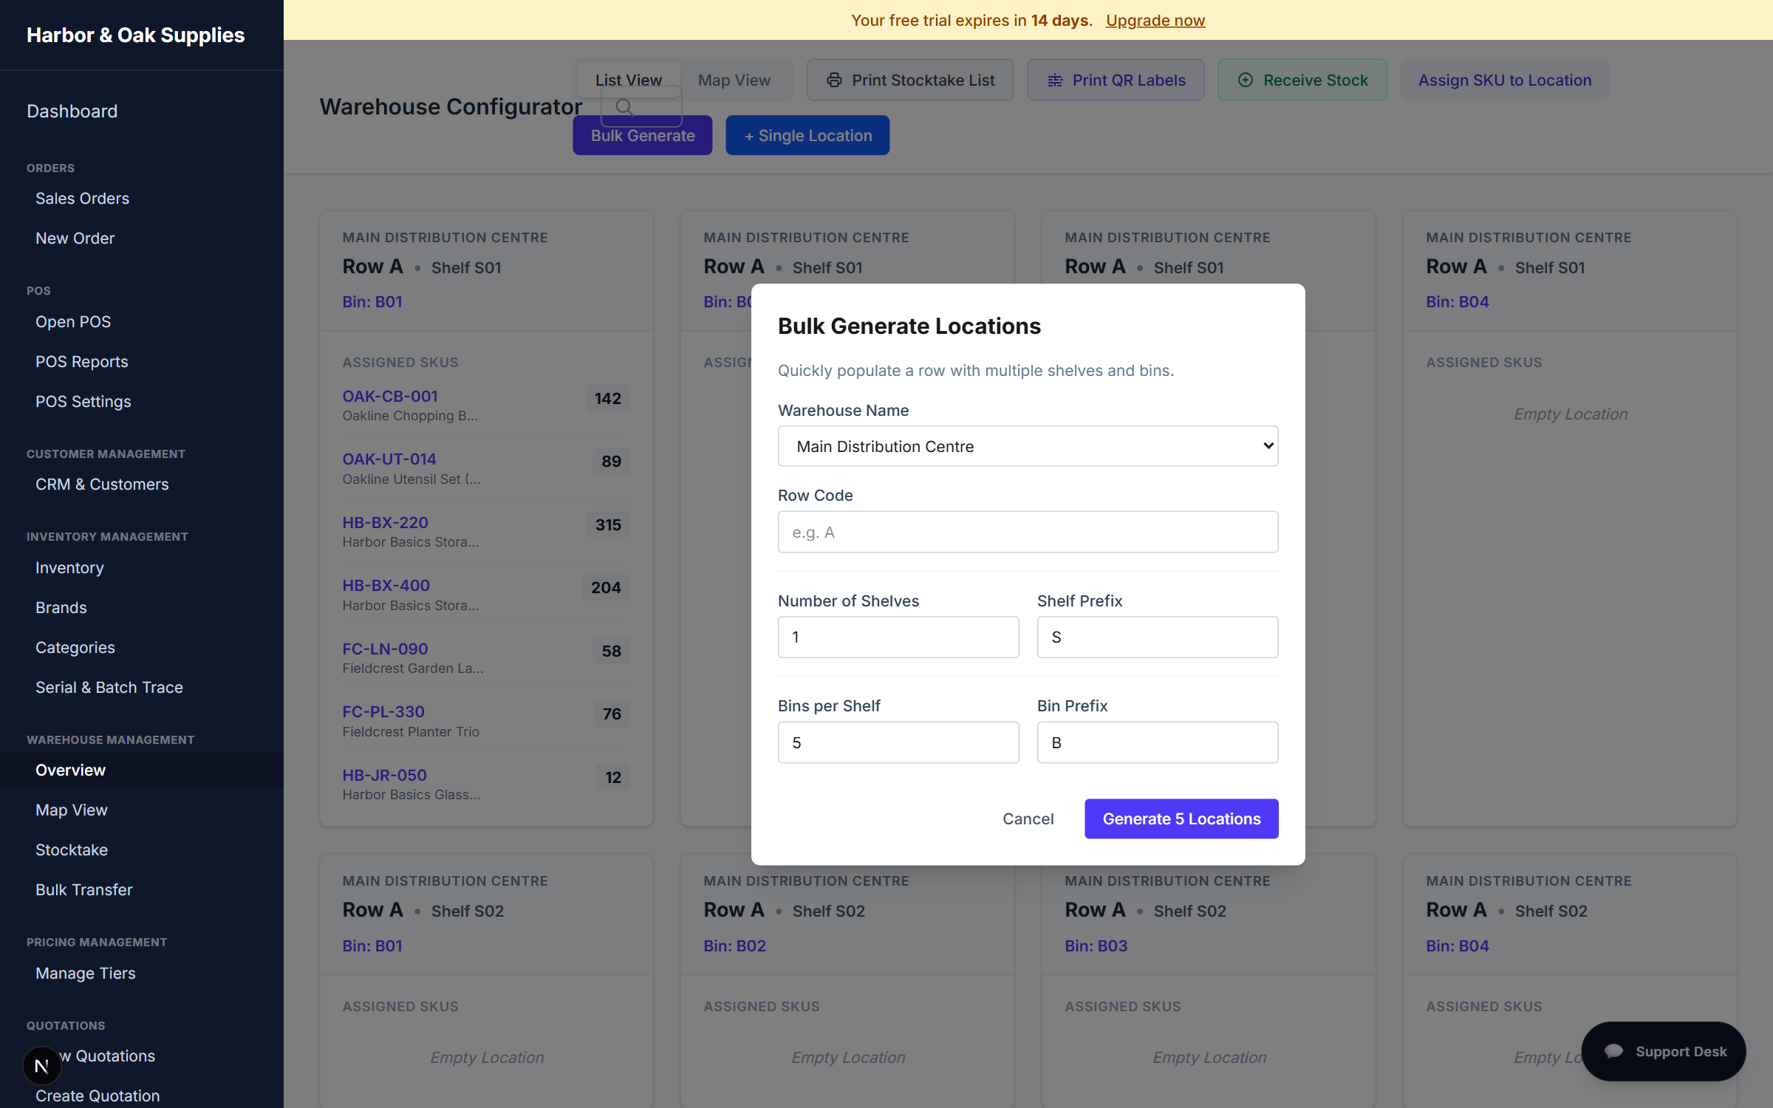Click the Harbor & Oak Supplies title
This screenshot has height=1108, width=1773.
tap(135, 35)
